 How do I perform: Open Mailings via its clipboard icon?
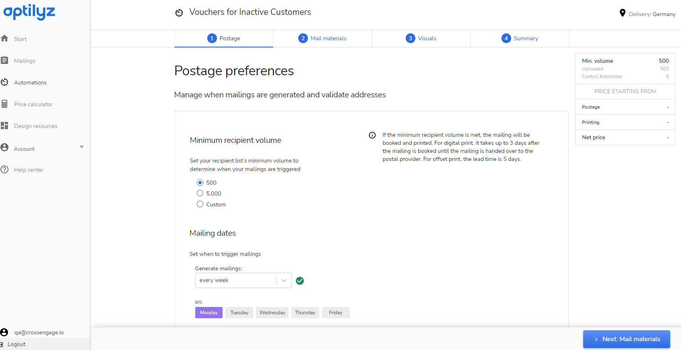(x=5, y=60)
